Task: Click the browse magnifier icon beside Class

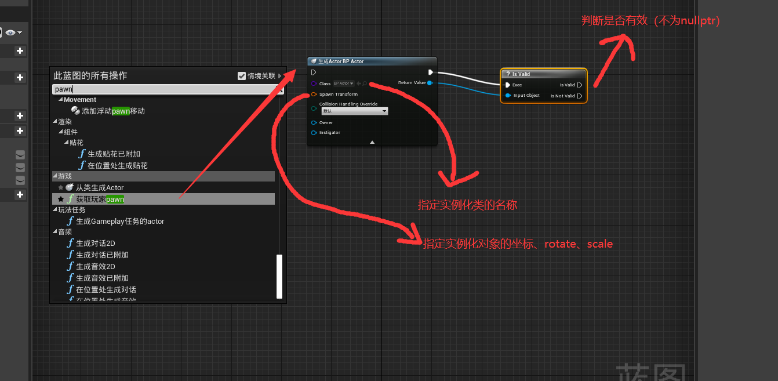Action: click(x=365, y=84)
